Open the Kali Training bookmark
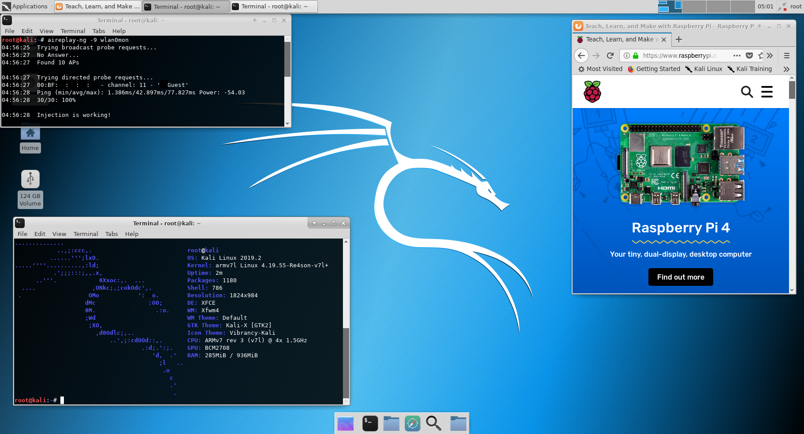 pyautogui.click(x=754, y=69)
